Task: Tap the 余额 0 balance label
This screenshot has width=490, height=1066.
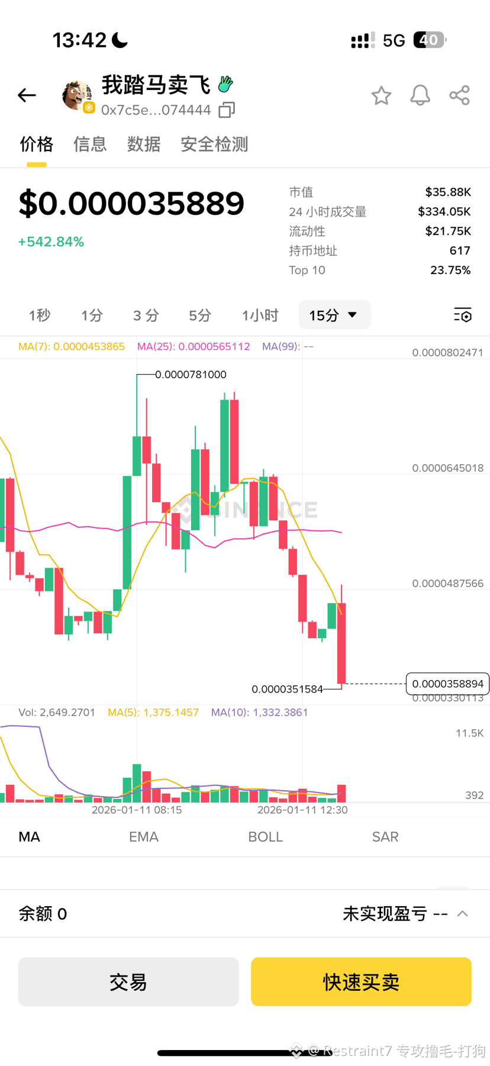Action: 43,914
